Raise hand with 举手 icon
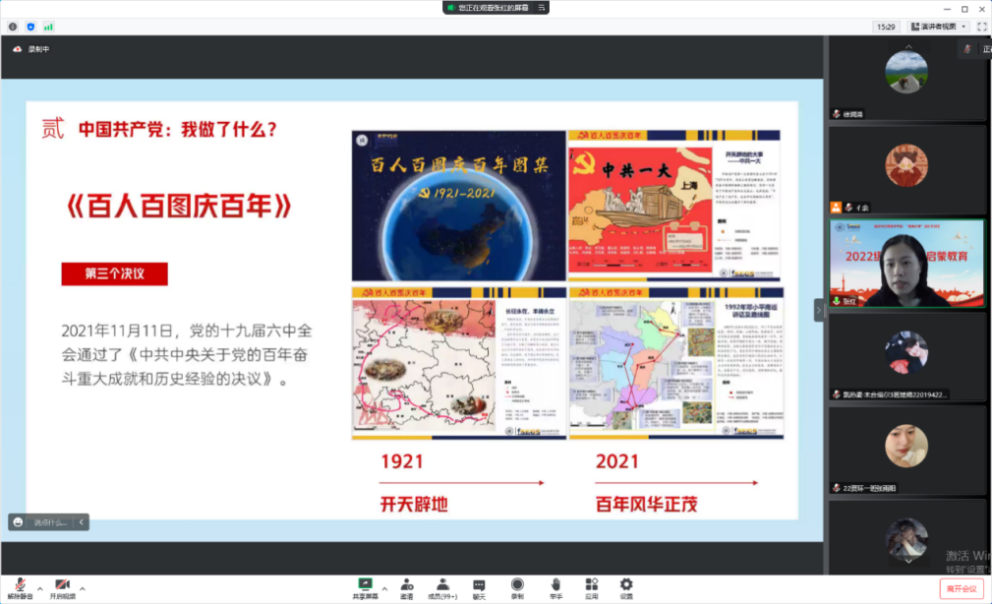Image resolution: width=992 pixels, height=604 pixels. (x=555, y=586)
